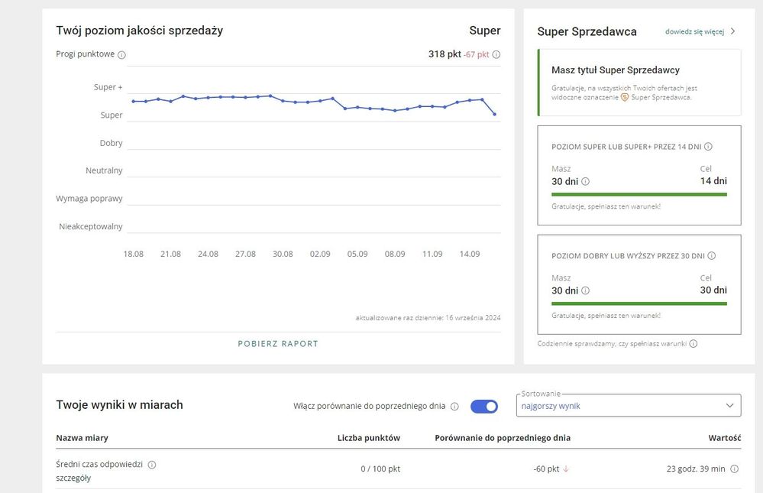Open info icon for Super 14 dni condition
This screenshot has width=763, height=493.
[708, 147]
